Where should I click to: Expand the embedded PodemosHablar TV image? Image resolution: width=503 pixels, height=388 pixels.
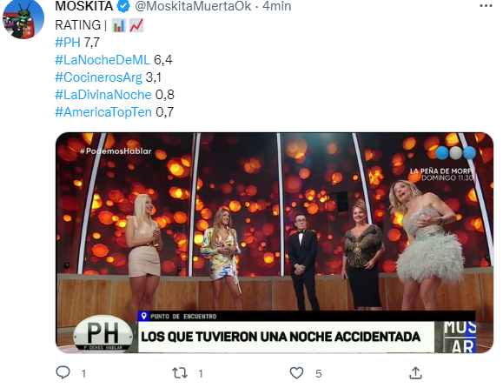point(275,243)
